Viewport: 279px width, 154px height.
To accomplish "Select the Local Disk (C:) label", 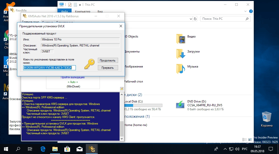I will point(133,101).
